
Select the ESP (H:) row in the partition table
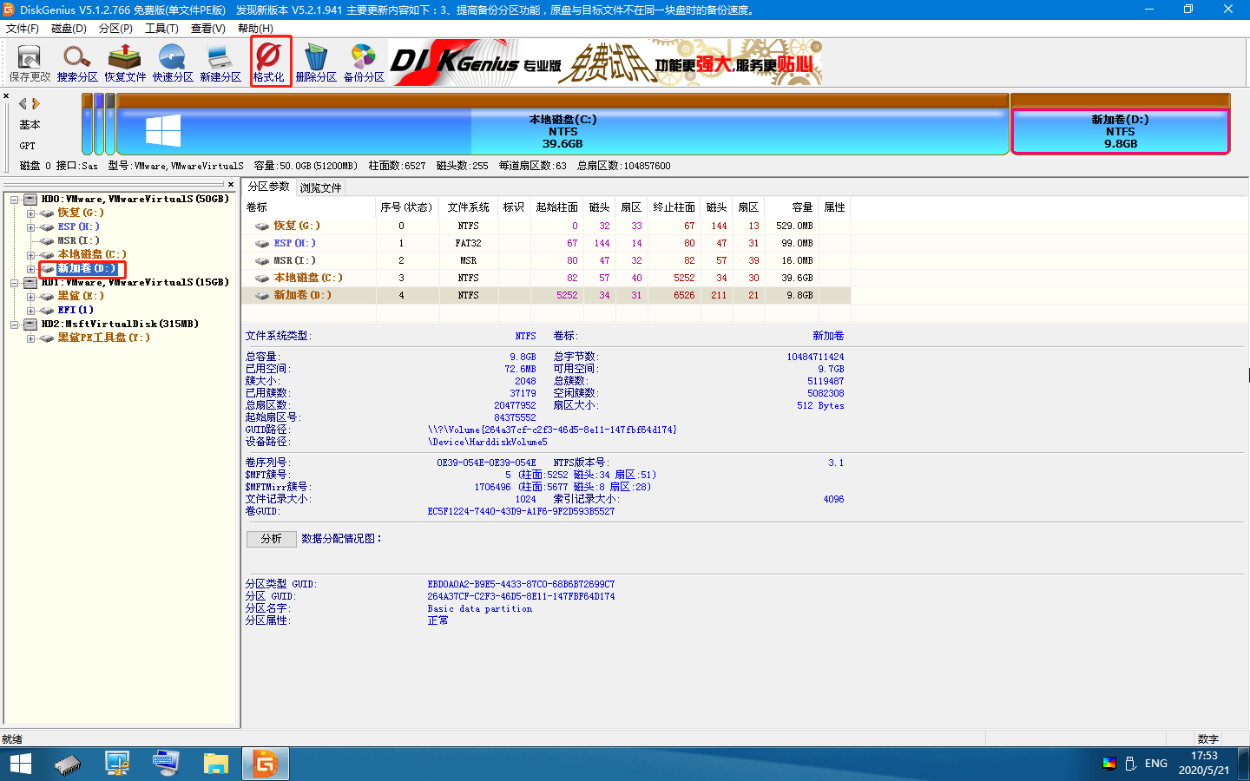pyautogui.click(x=294, y=243)
